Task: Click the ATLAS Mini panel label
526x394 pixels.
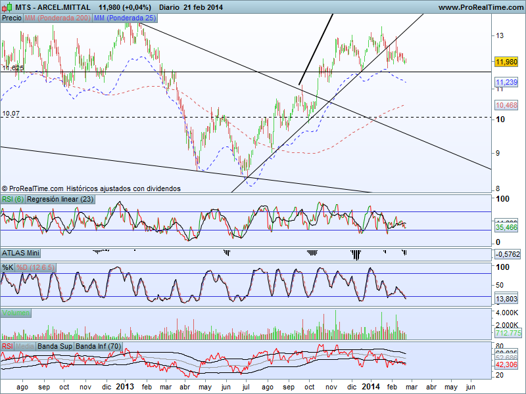Action: (x=20, y=253)
